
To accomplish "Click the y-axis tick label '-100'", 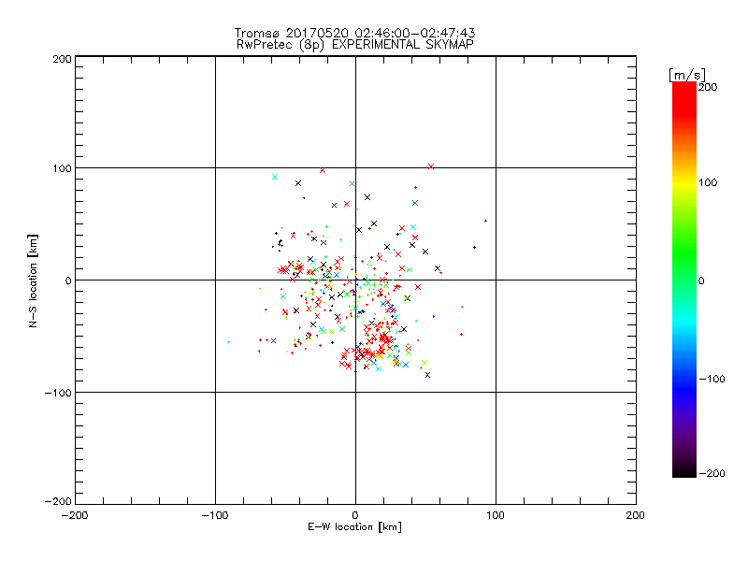I will pos(58,393).
